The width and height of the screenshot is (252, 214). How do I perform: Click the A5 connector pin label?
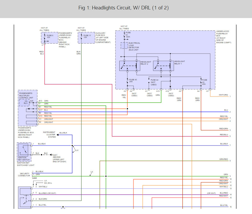(x=180, y=91)
